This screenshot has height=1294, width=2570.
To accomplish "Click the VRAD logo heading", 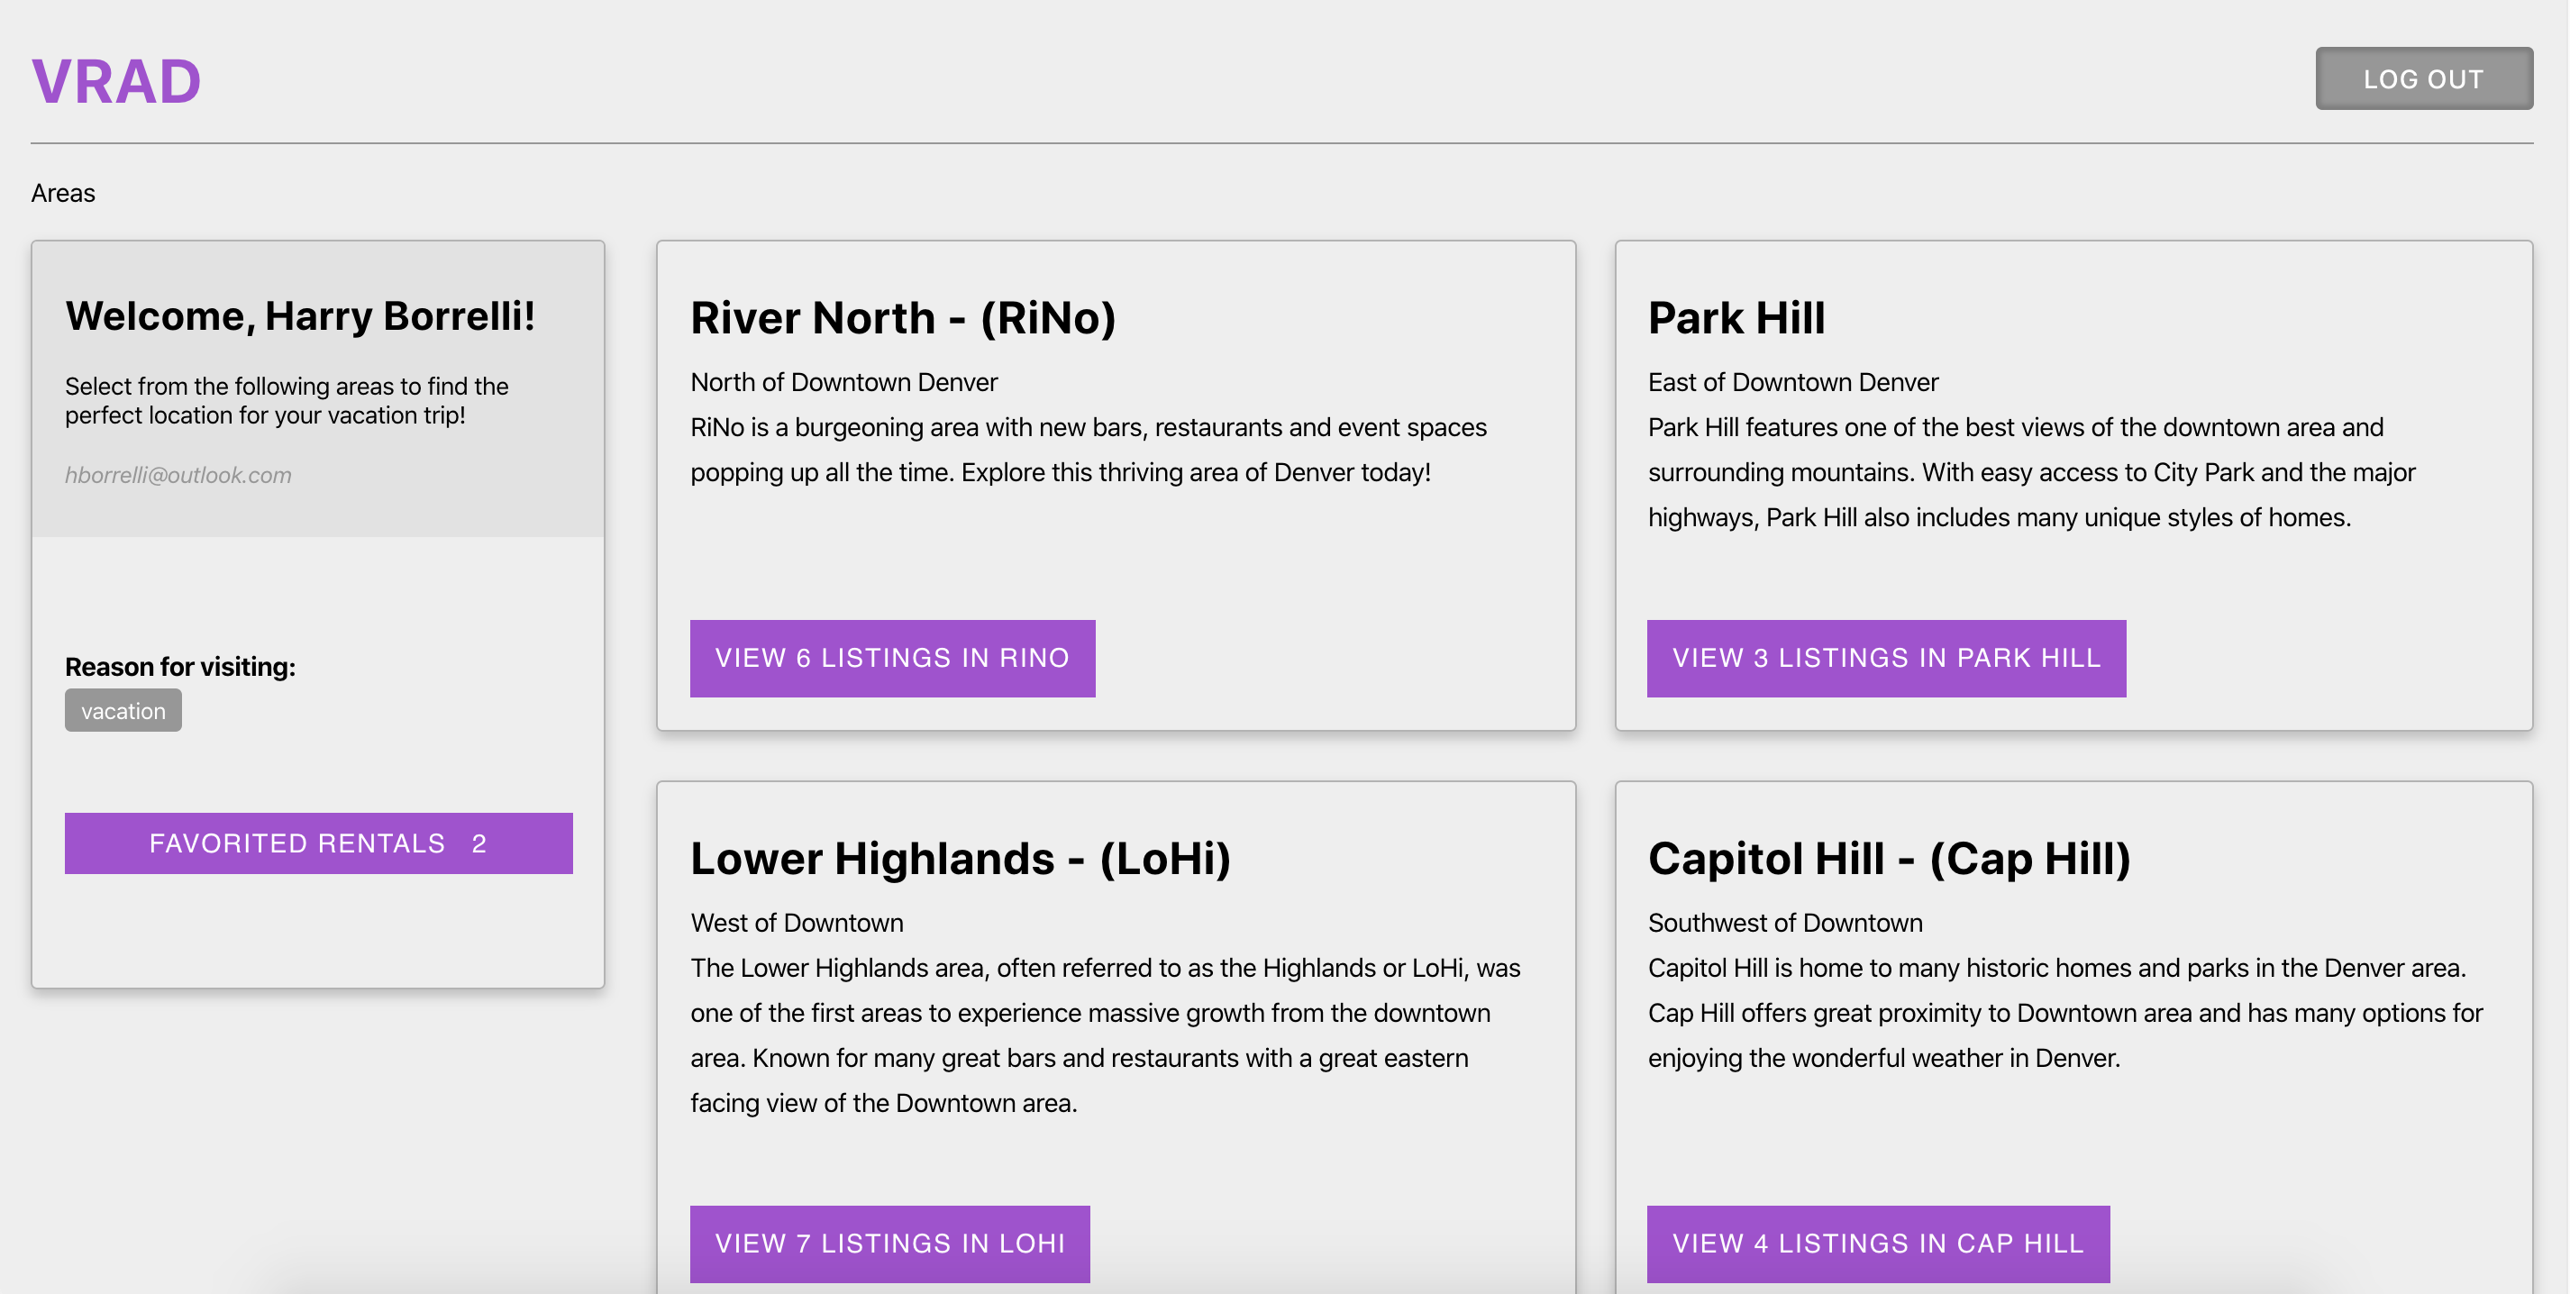I will (115, 81).
